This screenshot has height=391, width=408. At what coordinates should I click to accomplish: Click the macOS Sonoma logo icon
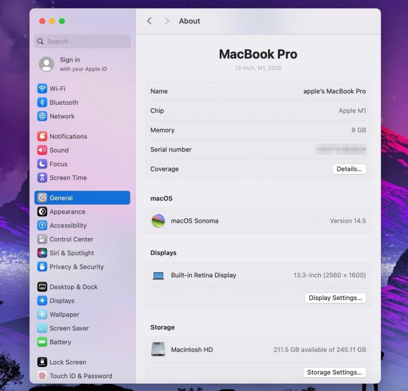pos(158,221)
